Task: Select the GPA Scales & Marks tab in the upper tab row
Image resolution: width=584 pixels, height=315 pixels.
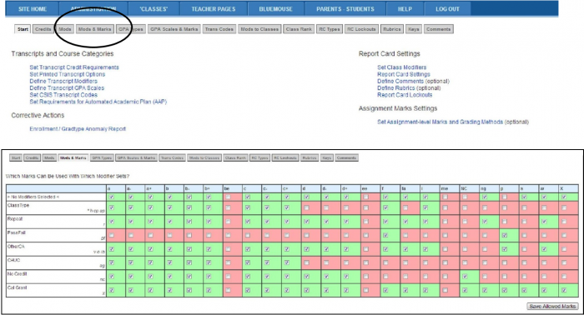Action: (174, 29)
